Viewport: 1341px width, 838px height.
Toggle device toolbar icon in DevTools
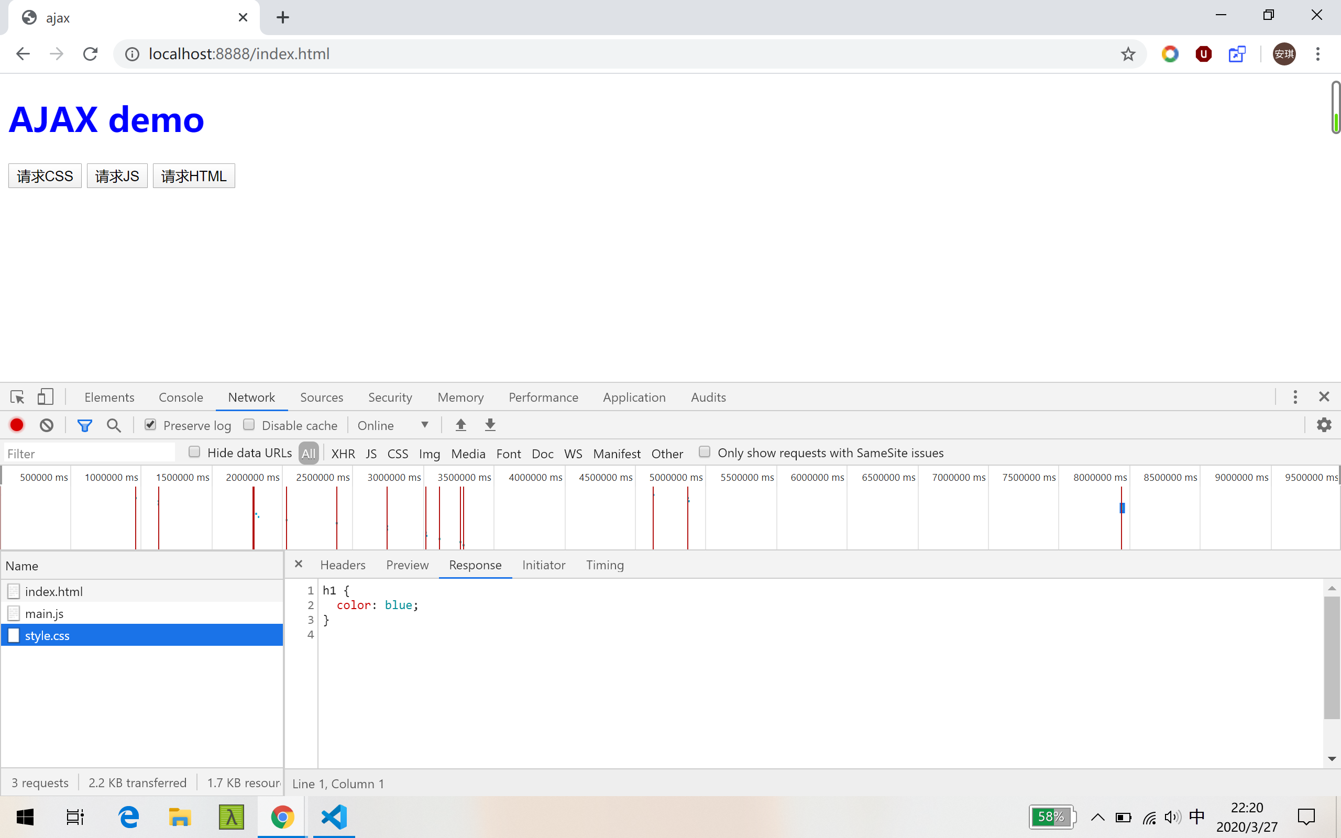(x=46, y=397)
